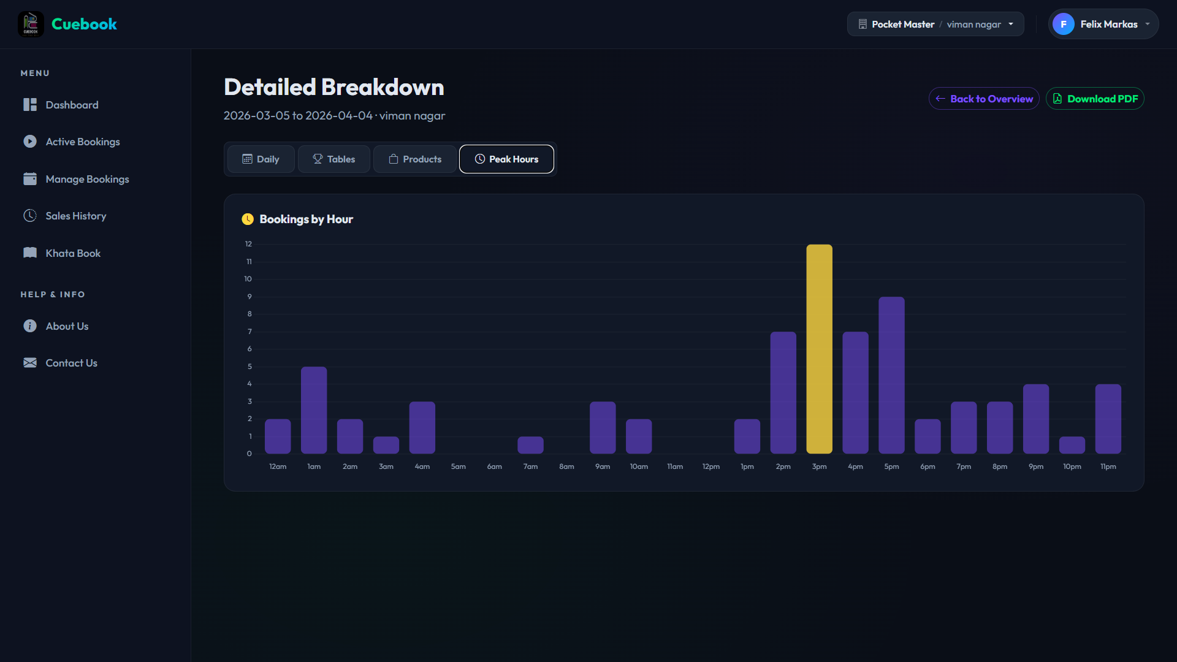The image size is (1177, 662).
Task: Select the Peak Hours tab
Action: pos(506,159)
